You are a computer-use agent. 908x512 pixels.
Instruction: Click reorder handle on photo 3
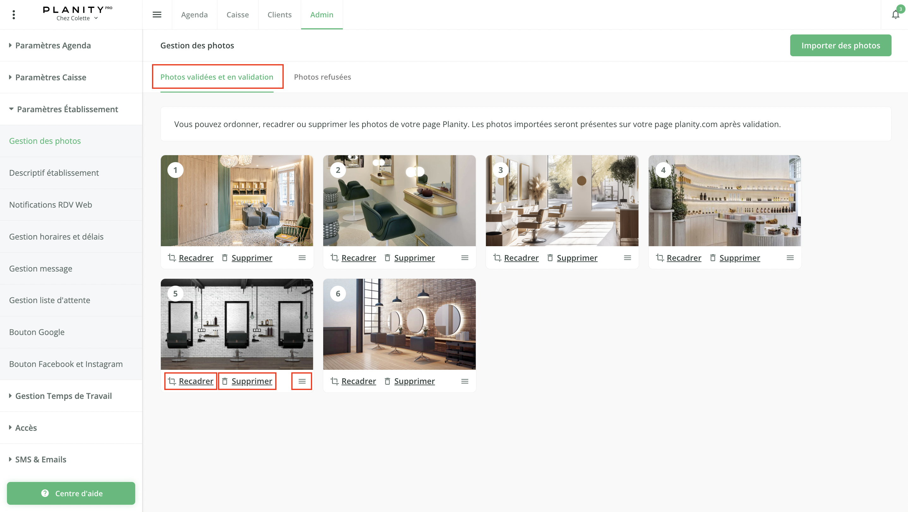coord(627,258)
